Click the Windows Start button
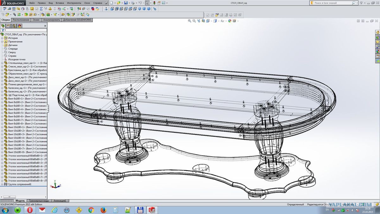380x214 pixels. pyautogui.click(x=5, y=210)
